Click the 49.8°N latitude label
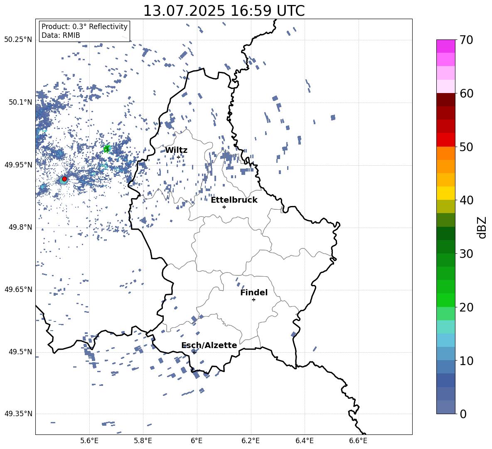 [20, 227]
